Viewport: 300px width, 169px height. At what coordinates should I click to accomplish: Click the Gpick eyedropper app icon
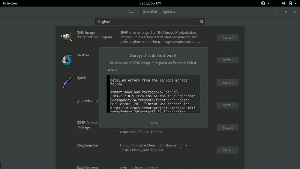point(67,82)
